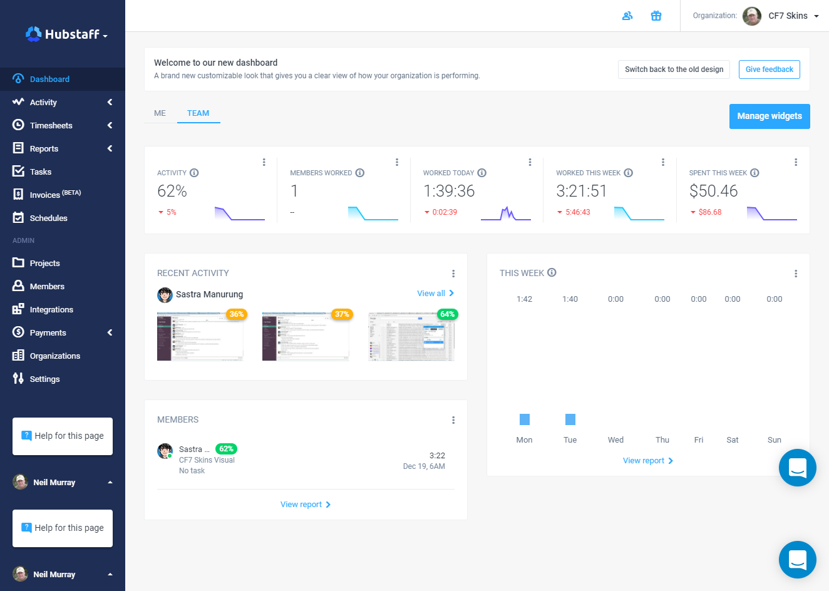Open the screenshot thumbnail marked 64%
Image resolution: width=829 pixels, height=591 pixels.
tap(411, 337)
